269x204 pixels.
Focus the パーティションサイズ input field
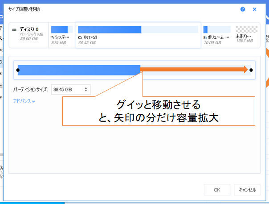point(71,89)
